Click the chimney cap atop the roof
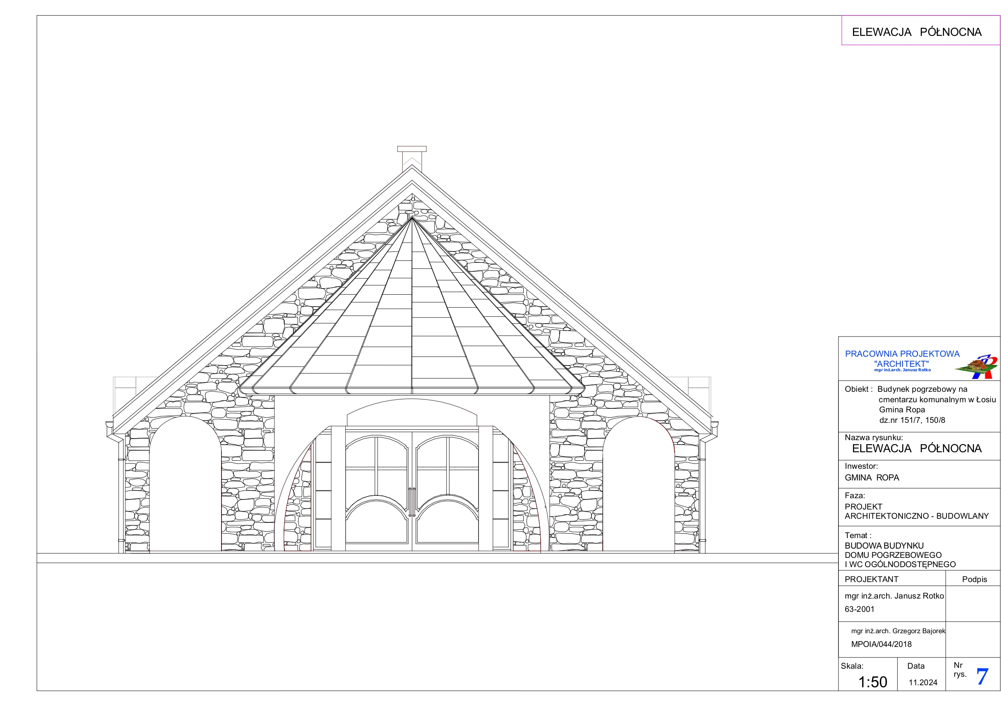 [412, 149]
